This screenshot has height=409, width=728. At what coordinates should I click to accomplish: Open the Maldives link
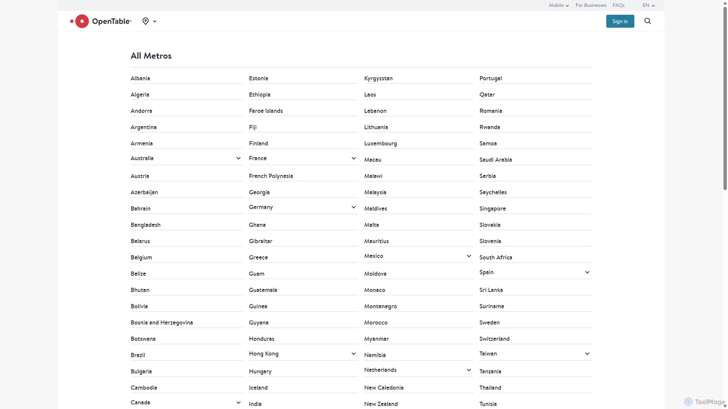[375, 209]
